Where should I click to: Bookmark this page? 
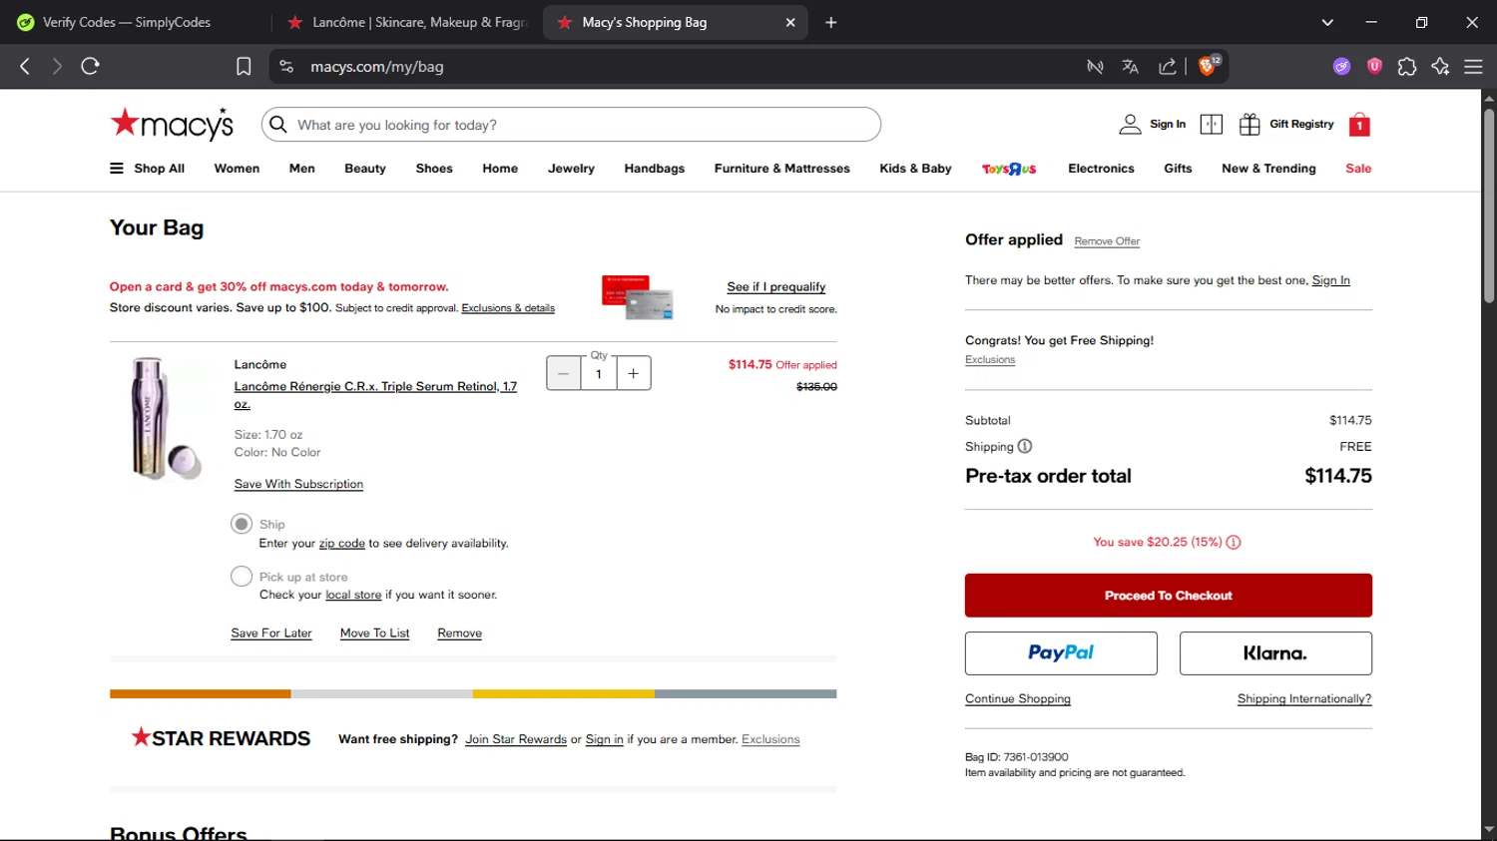(x=244, y=67)
